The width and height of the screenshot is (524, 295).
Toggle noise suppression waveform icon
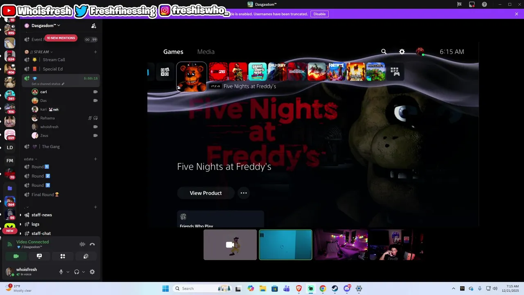(82, 244)
